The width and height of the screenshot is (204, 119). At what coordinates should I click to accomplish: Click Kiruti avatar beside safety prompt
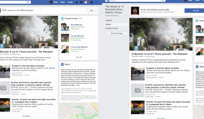click(135, 11)
